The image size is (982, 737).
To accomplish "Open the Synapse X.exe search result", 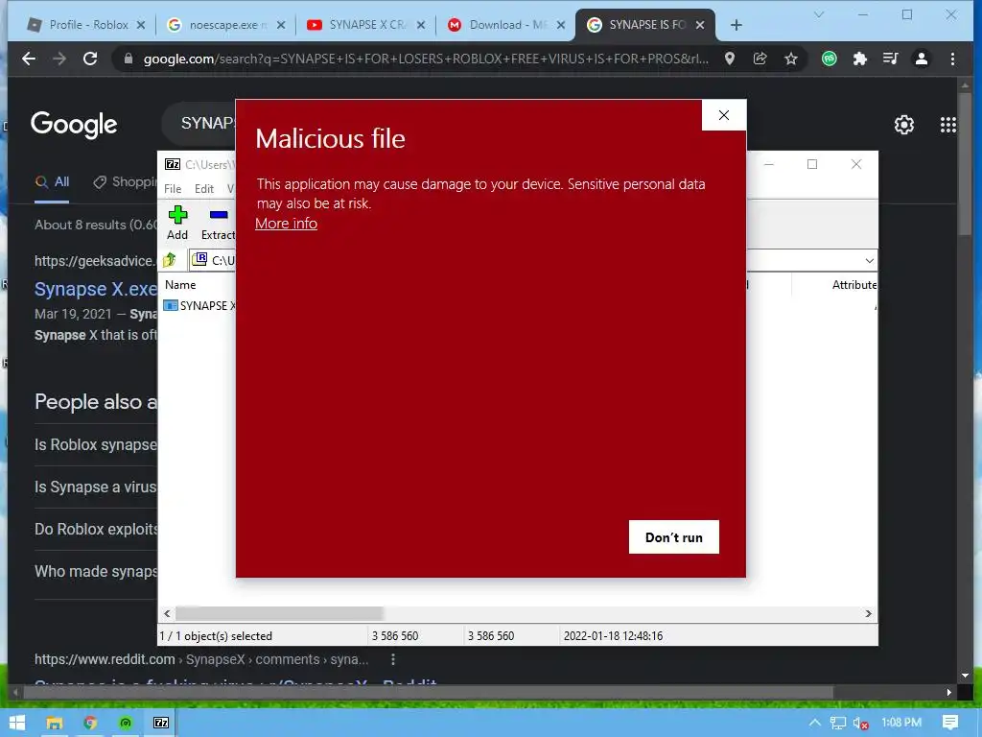I will point(96,289).
